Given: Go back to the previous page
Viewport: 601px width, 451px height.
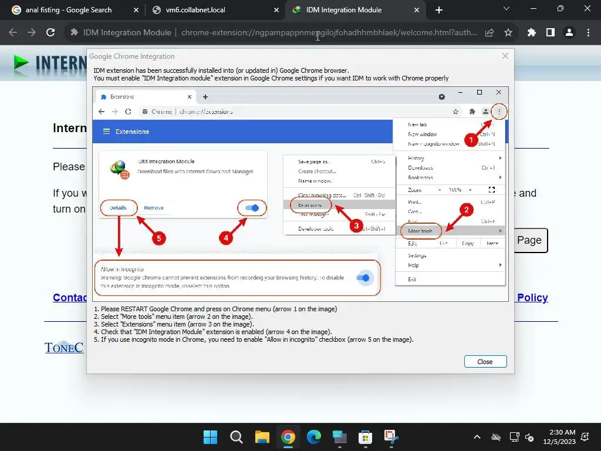Looking at the screenshot, I should [x=13, y=33].
